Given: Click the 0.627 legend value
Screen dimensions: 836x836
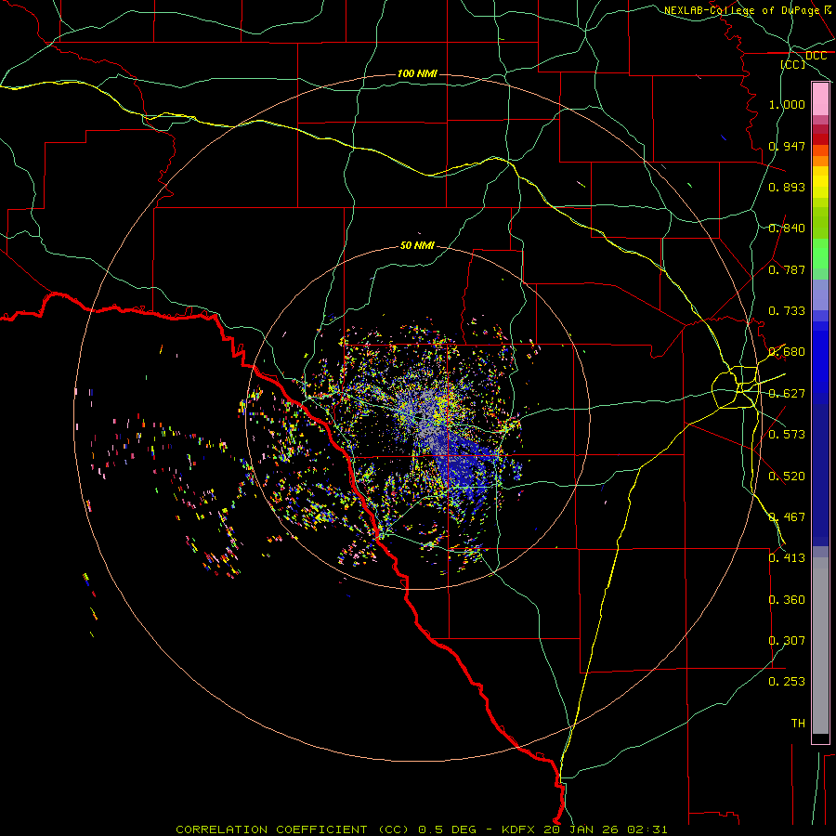Looking at the screenshot, I should 787,394.
